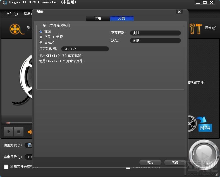Screen dimensions: 220x177
Task: Maximize the Bigasoft MP4 Converter window
Action: point(205,3)
